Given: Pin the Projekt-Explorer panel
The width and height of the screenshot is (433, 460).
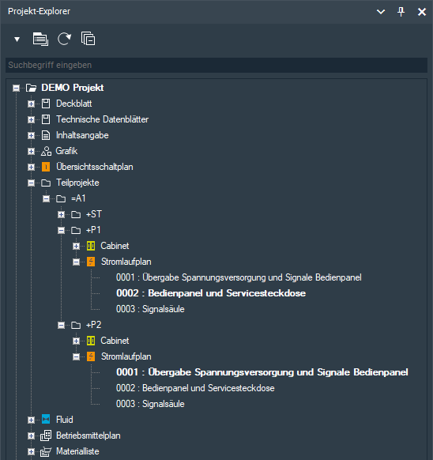Looking at the screenshot, I should point(401,12).
